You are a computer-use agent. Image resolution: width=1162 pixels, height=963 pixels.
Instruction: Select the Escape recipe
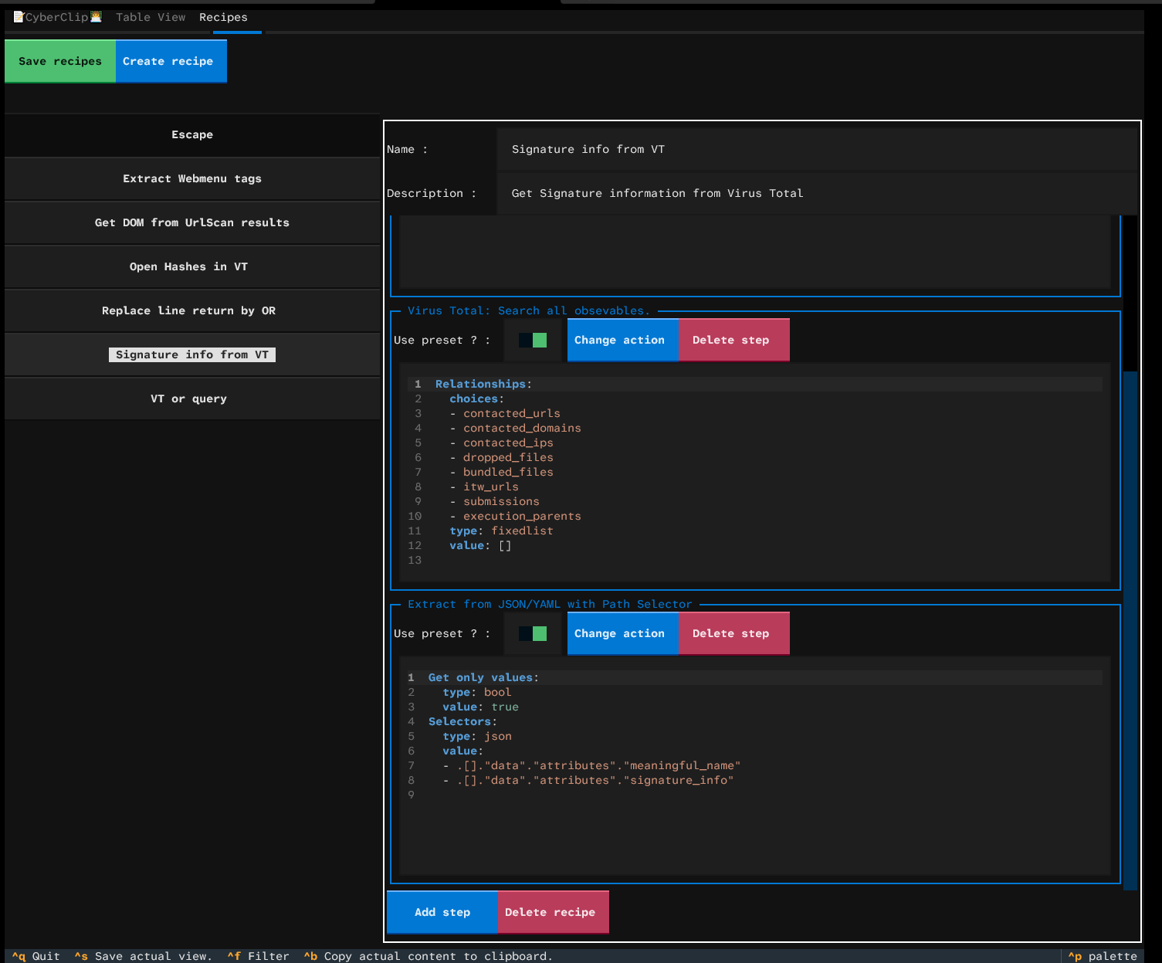192,134
